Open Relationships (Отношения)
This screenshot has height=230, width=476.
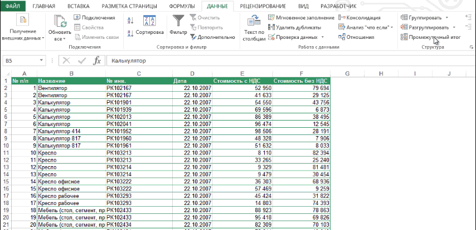356,37
